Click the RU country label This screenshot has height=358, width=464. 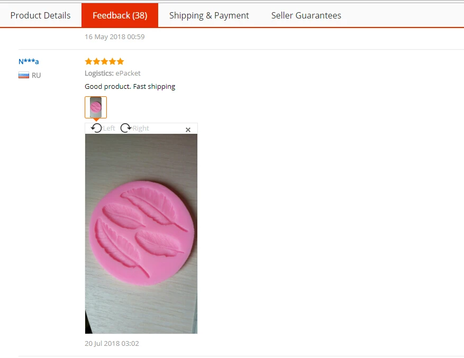[x=36, y=75]
